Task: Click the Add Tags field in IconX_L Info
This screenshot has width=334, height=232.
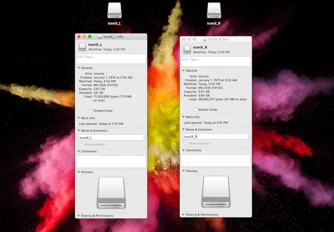Action: 111,58
